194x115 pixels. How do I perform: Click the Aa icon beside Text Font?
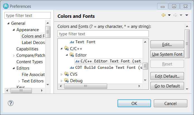coord(72,42)
